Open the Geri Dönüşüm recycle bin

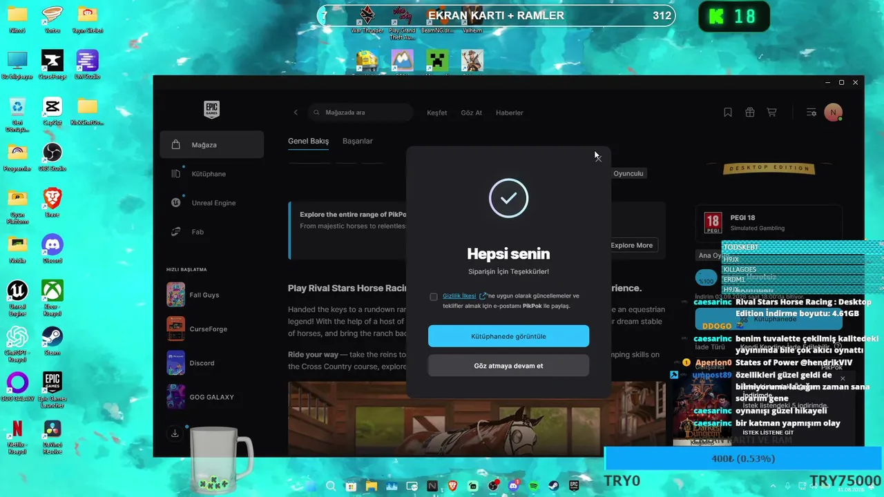(17, 115)
